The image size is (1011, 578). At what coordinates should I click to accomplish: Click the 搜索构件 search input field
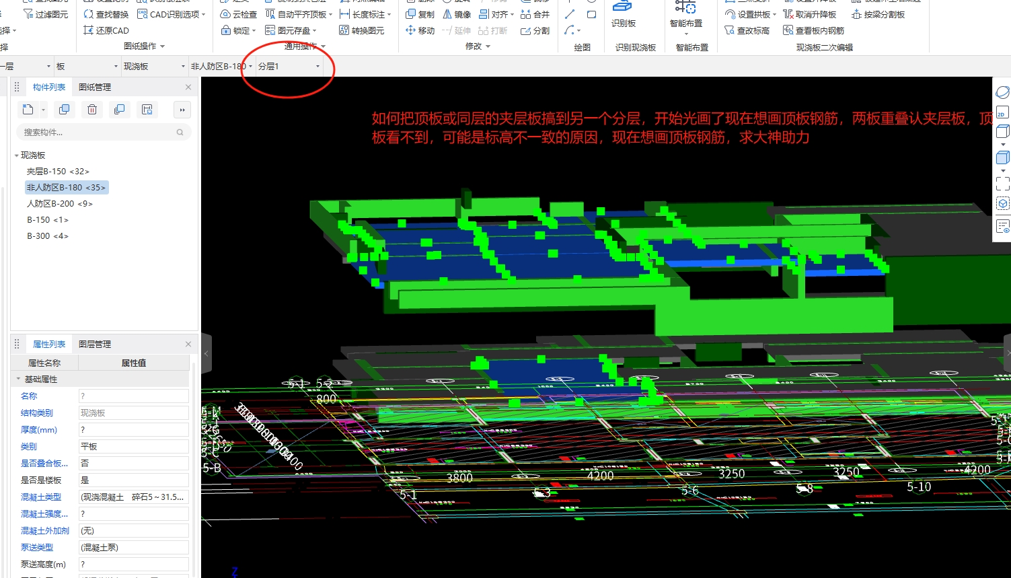[x=104, y=133]
